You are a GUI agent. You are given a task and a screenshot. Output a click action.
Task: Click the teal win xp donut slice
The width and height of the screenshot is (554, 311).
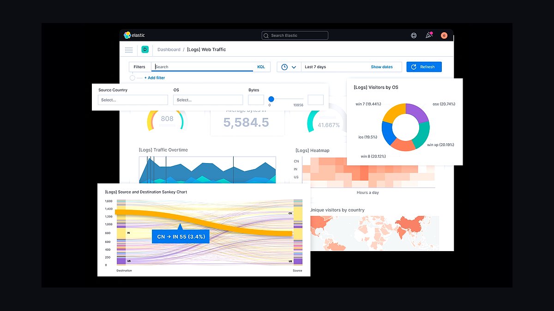click(x=421, y=135)
